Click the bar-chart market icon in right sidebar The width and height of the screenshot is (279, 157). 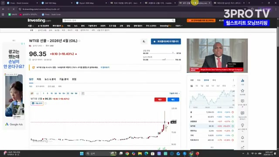coord(242,80)
